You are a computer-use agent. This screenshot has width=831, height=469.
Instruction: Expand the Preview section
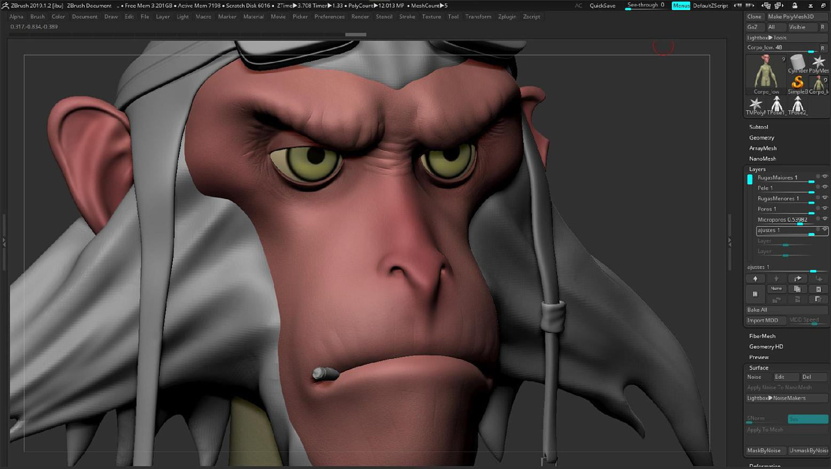(759, 357)
